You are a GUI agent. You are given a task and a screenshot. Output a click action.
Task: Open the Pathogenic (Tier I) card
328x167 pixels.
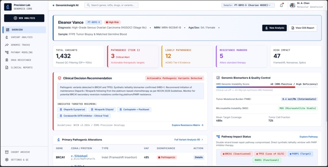tap(133, 56)
